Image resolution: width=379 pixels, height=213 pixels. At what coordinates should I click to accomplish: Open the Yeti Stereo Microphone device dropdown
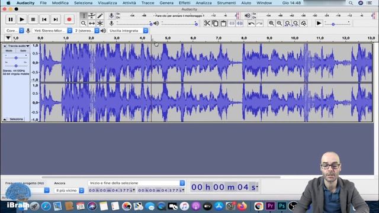(x=52, y=31)
